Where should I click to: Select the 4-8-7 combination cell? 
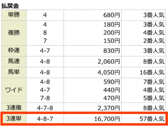pos(45,119)
